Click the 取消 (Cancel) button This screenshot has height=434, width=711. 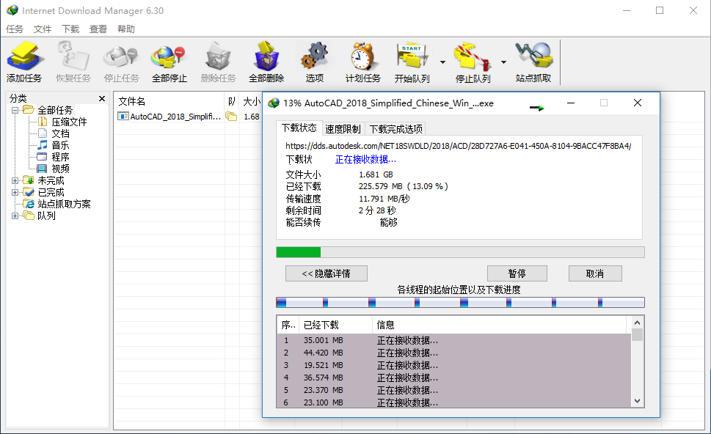click(x=595, y=273)
